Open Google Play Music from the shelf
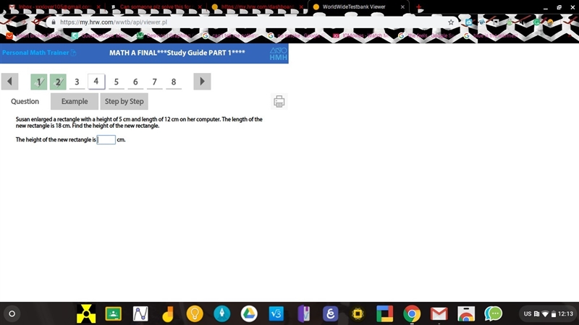Viewport: 579px width, 325px height. tap(168, 314)
